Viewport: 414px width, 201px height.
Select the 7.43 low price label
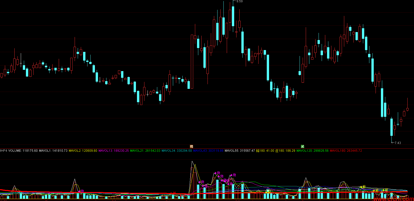coord(398,143)
